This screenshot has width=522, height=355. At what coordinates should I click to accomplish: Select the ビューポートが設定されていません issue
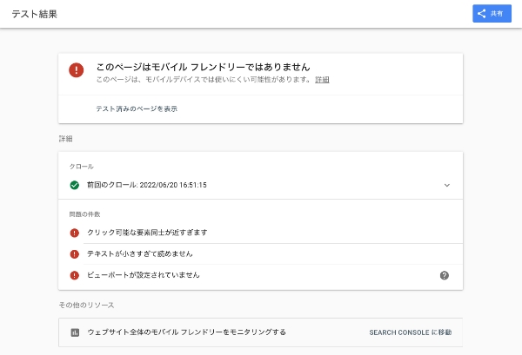click(260, 275)
